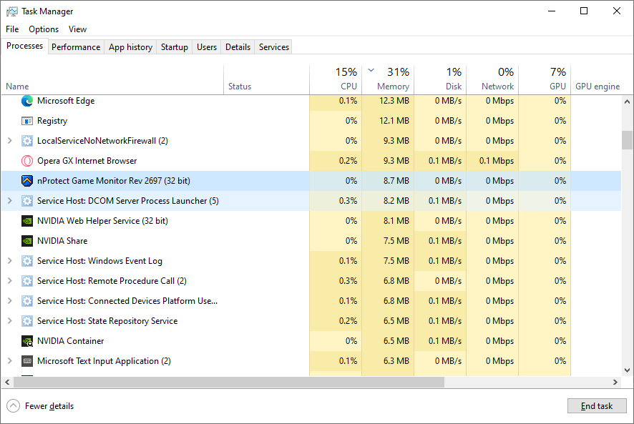The height and width of the screenshot is (424, 634).
Task: Click the Microsoft Text Input Application icon
Action: 27,361
